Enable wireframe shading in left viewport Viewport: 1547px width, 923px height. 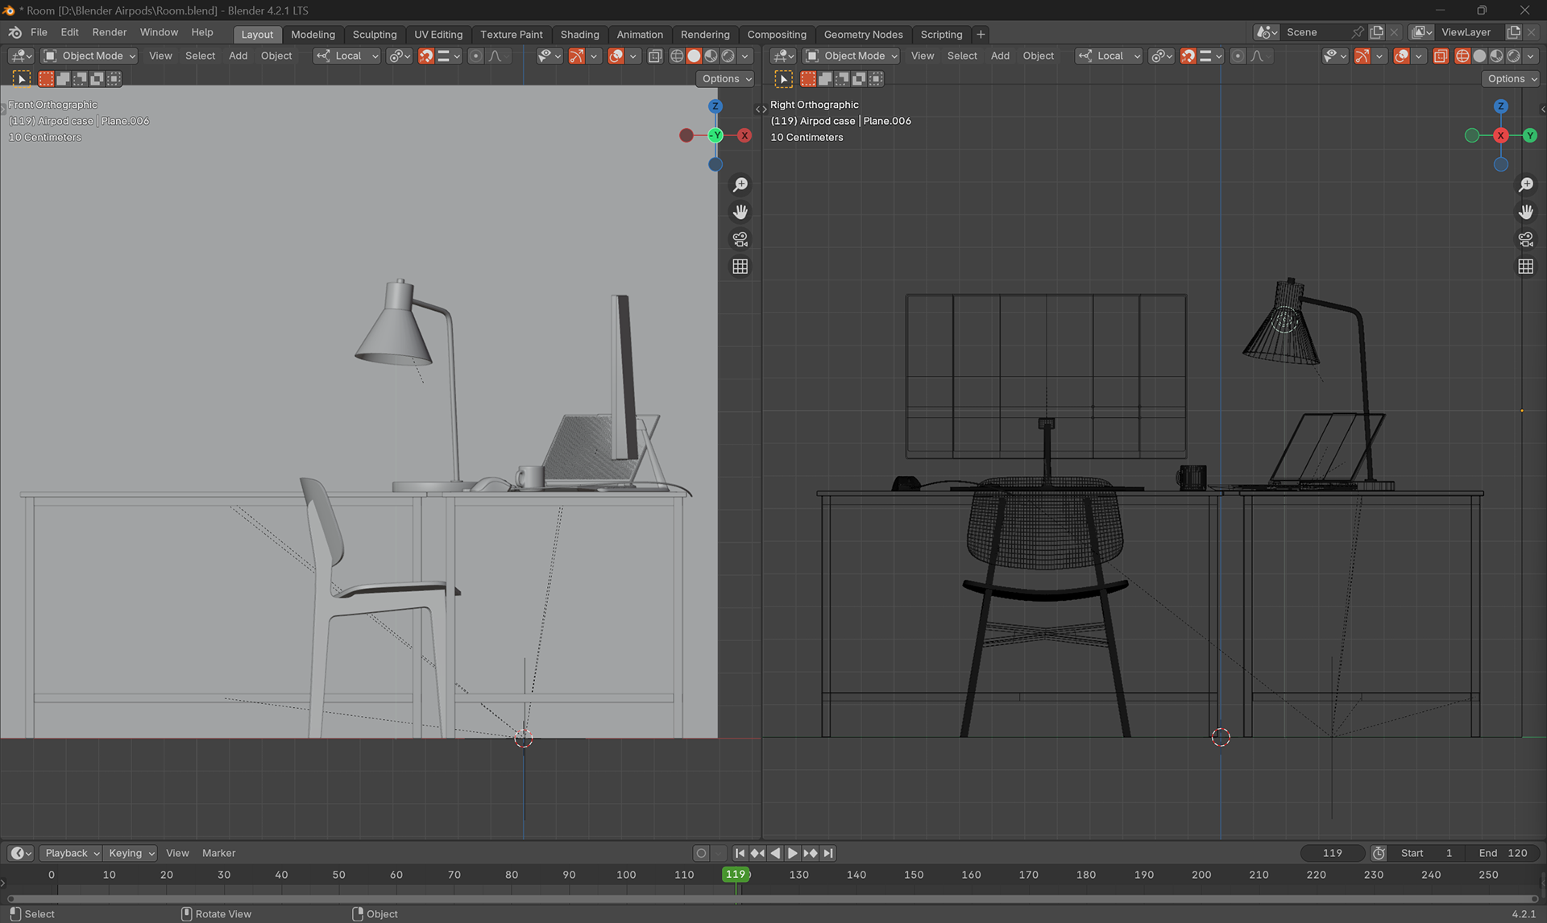click(677, 56)
